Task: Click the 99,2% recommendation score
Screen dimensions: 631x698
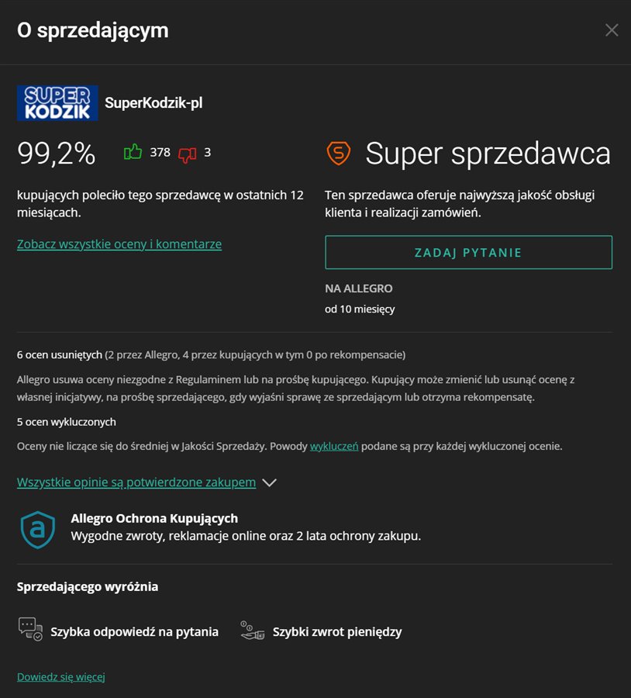Action: click(x=56, y=154)
